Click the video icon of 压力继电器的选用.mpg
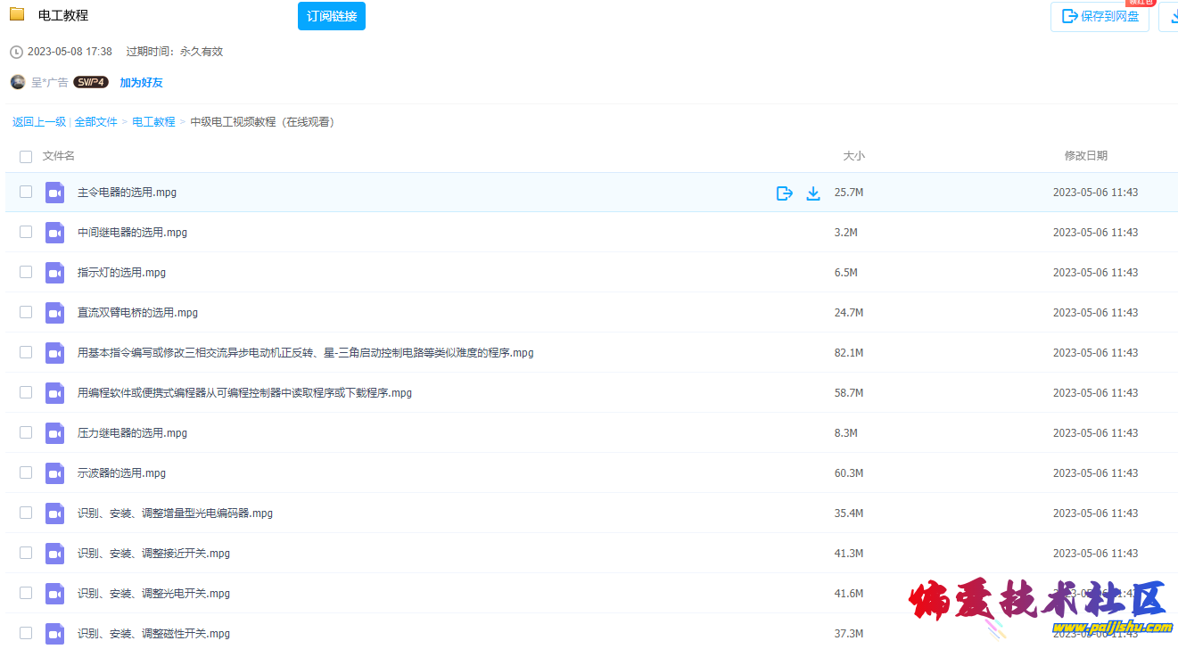The height and width of the screenshot is (649, 1178). coord(54,432)
